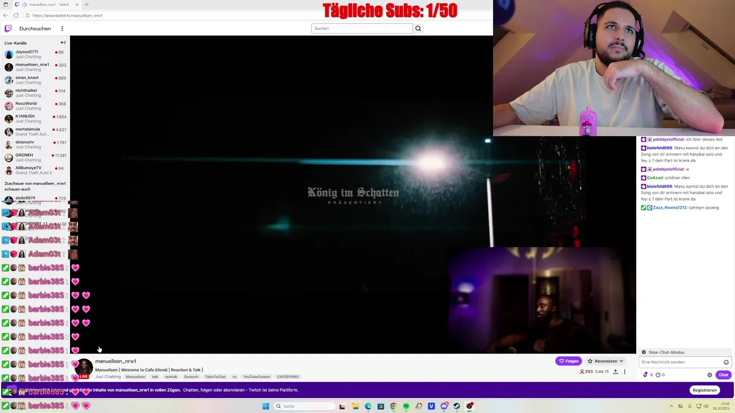
Task: Open the Durchsuchen page
Action: point(35,28)
